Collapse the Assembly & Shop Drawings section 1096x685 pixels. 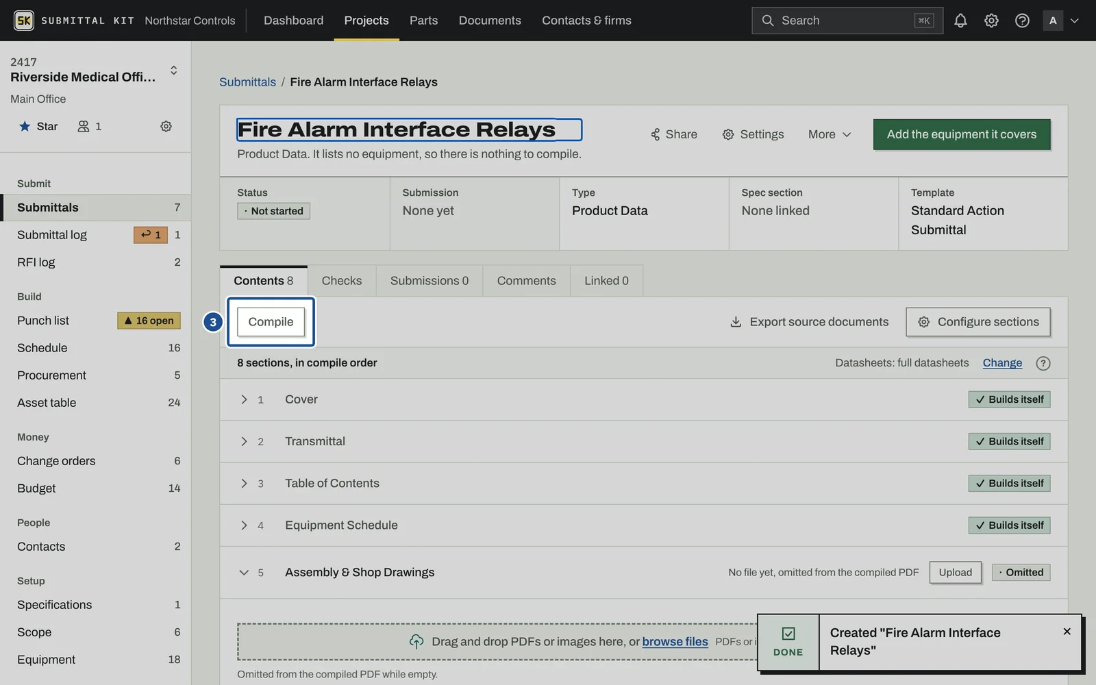pos(244,572)
